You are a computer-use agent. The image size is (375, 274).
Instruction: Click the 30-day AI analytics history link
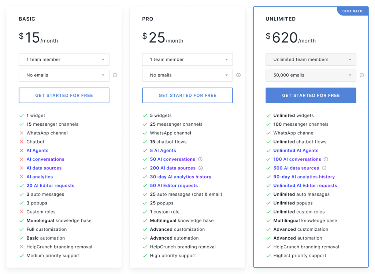click(x=181, y=177)
